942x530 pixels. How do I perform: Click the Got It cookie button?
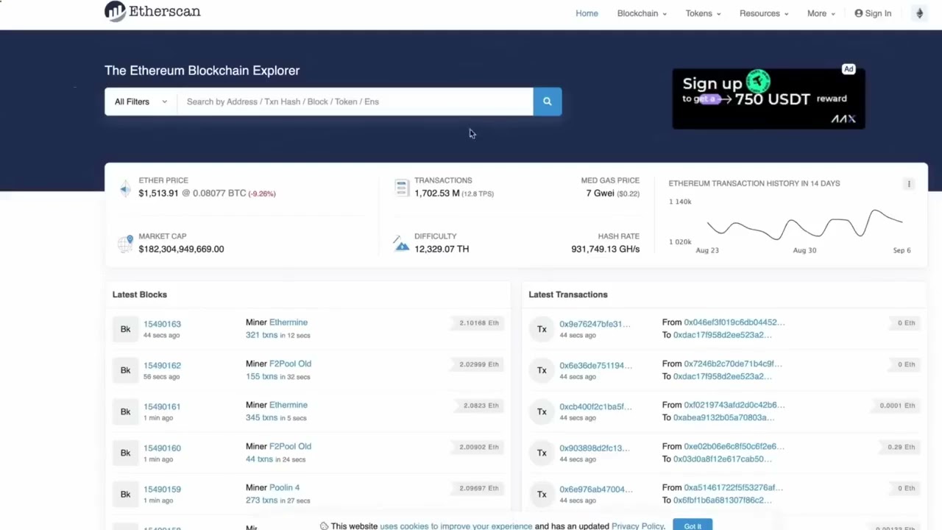[692, 526]
